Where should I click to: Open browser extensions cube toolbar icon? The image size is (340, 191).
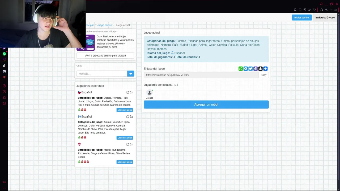point(321,10)
